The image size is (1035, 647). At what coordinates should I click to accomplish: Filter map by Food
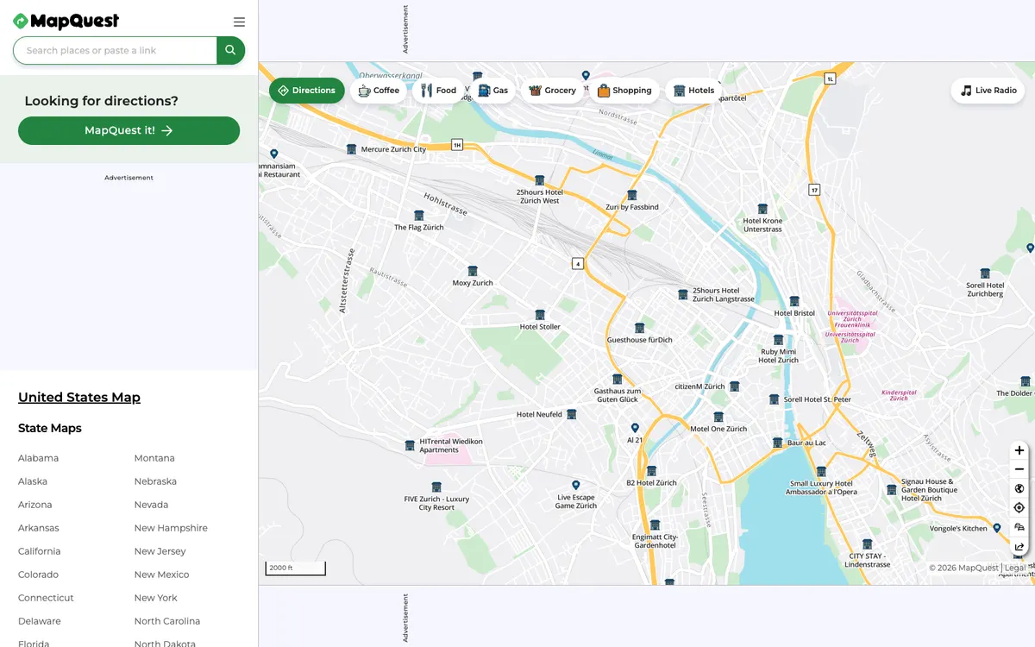click(439, 91)
